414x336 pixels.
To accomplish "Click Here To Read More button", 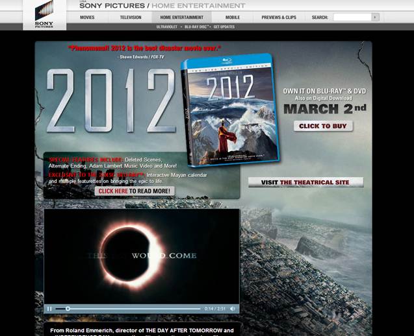I will 135,191.
